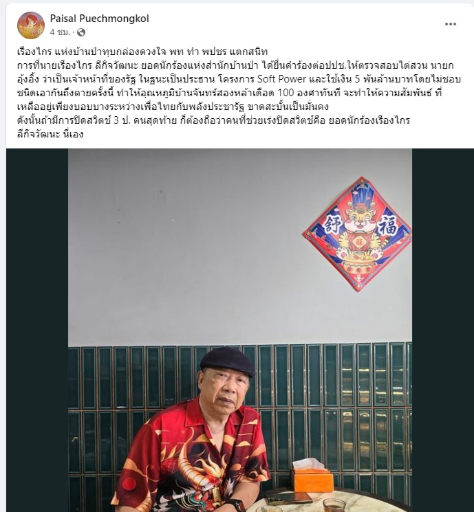Click the globe public privacy icon

[81, 32]
